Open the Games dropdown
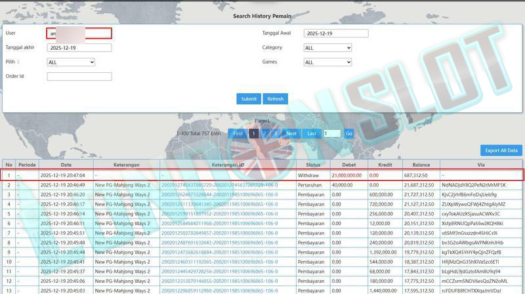The width and height of the screenshot is (525, 294). [x=327, y=62]
